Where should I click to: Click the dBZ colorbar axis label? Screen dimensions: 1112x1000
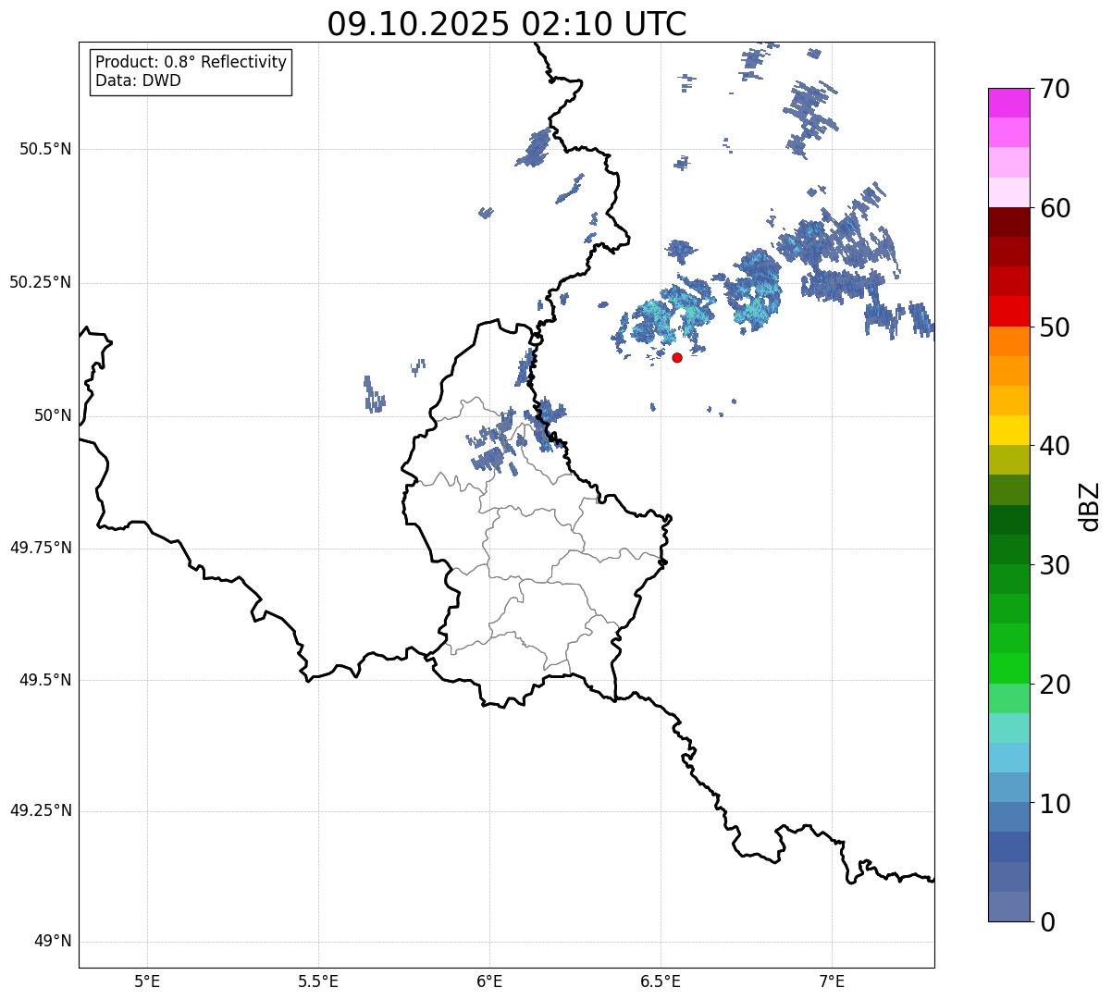1090,505
